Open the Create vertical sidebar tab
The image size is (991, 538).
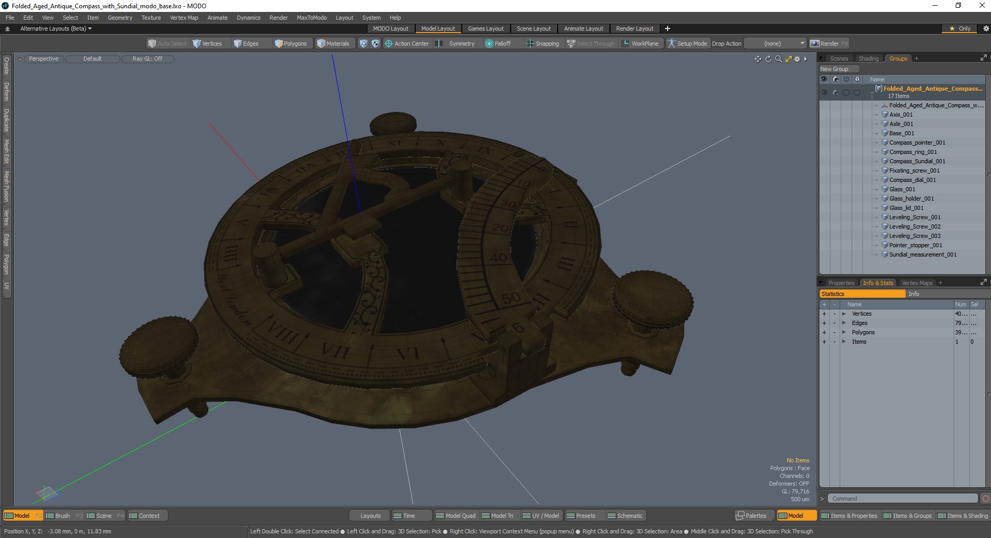pyautogui.click(x=6, y=66)
